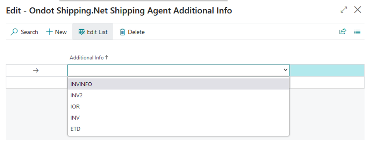Collapse the Additional Info dropdown chevron
Image resolution: width=366 pixels, height=142 pixels.
pyautogui.click(x=285, y=70)
